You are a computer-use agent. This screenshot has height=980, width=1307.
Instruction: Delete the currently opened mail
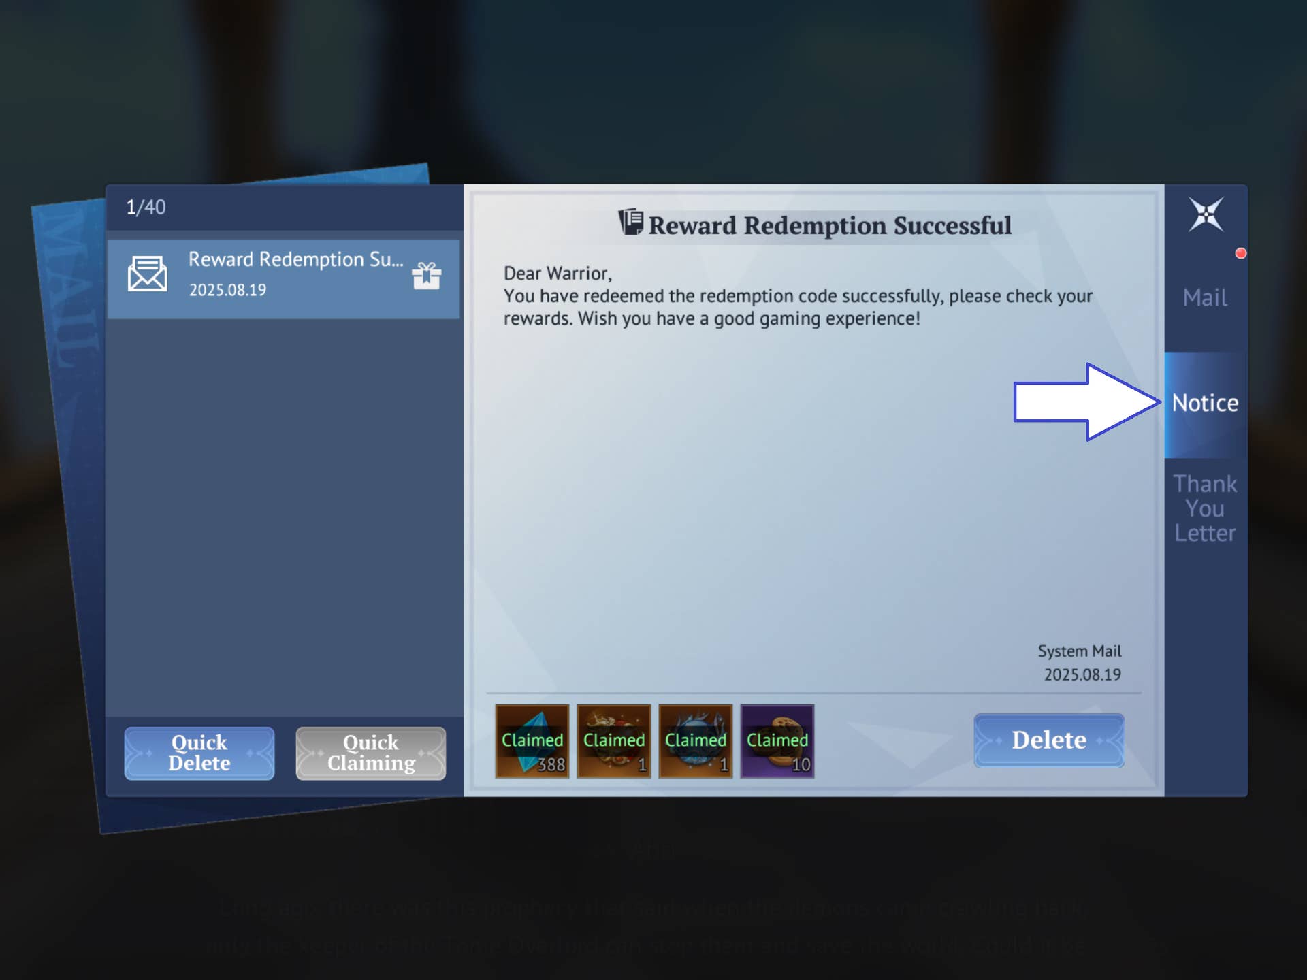pos(1048,740)
